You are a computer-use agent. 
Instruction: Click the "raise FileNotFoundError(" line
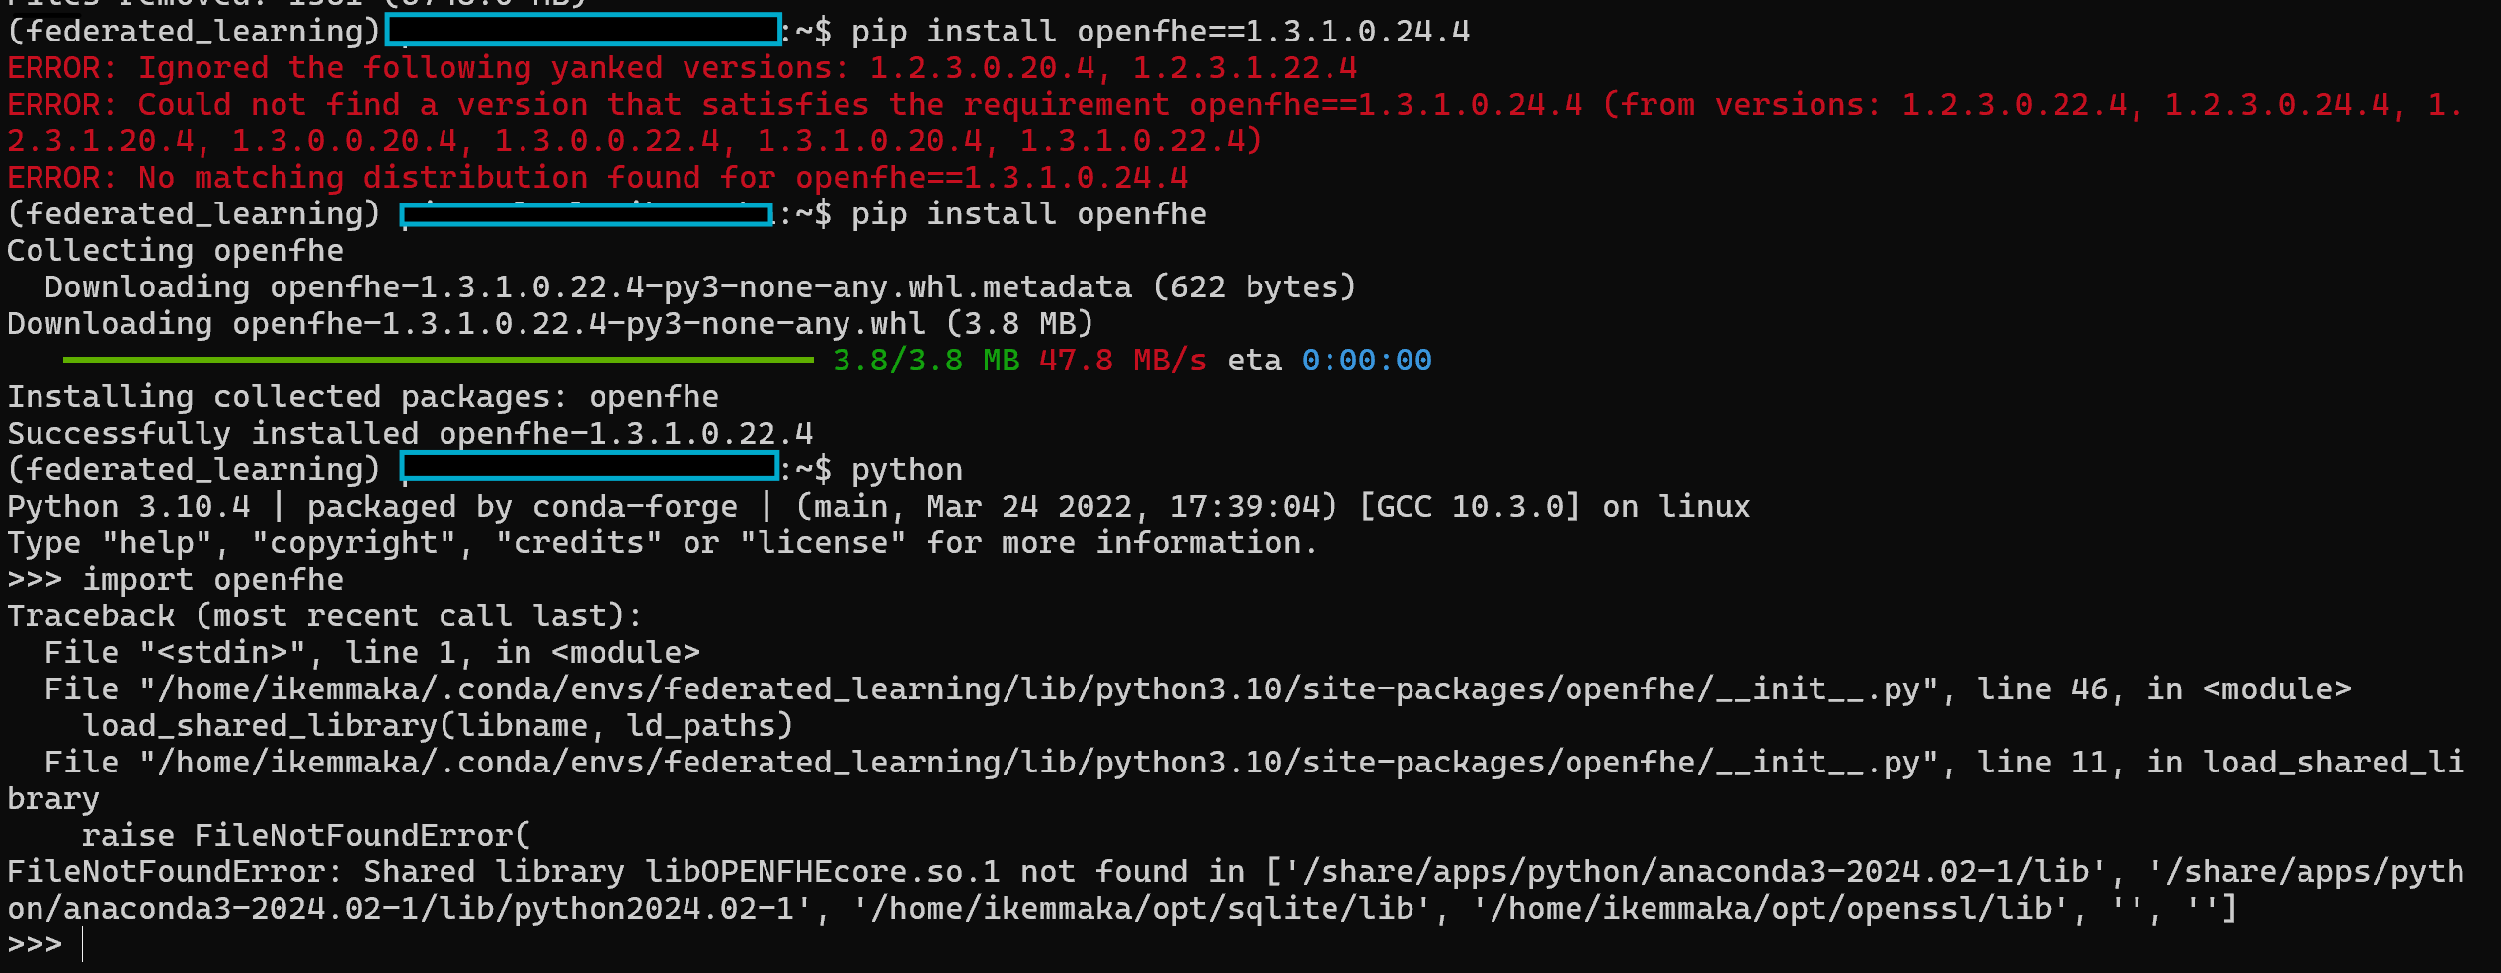(305, 836)
